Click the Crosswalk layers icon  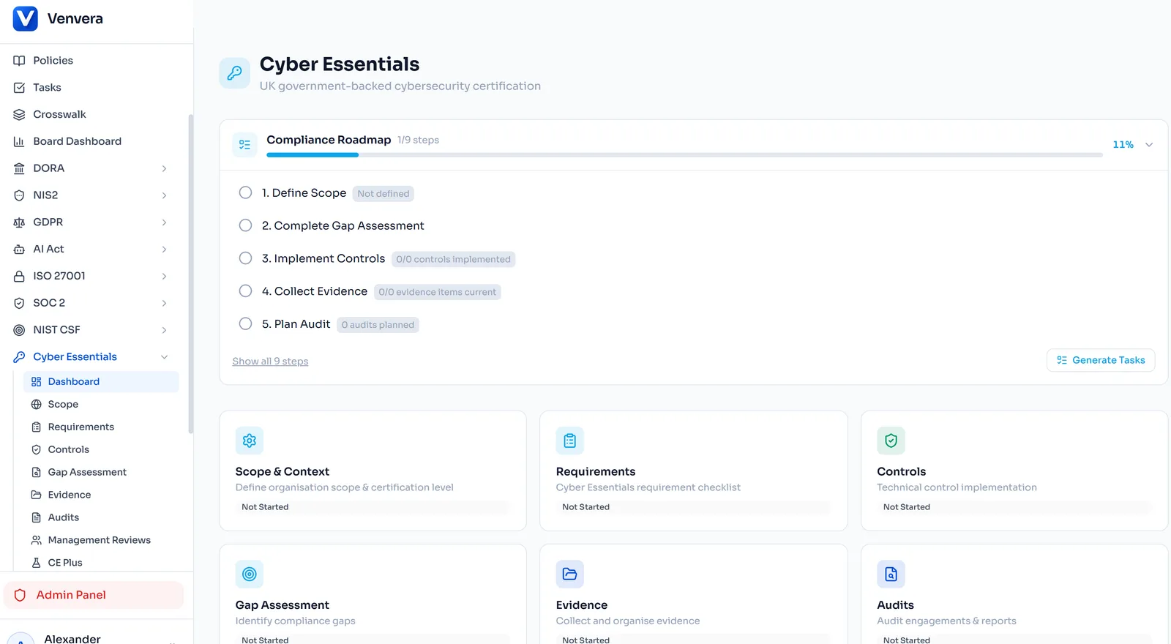click(19, 115)
